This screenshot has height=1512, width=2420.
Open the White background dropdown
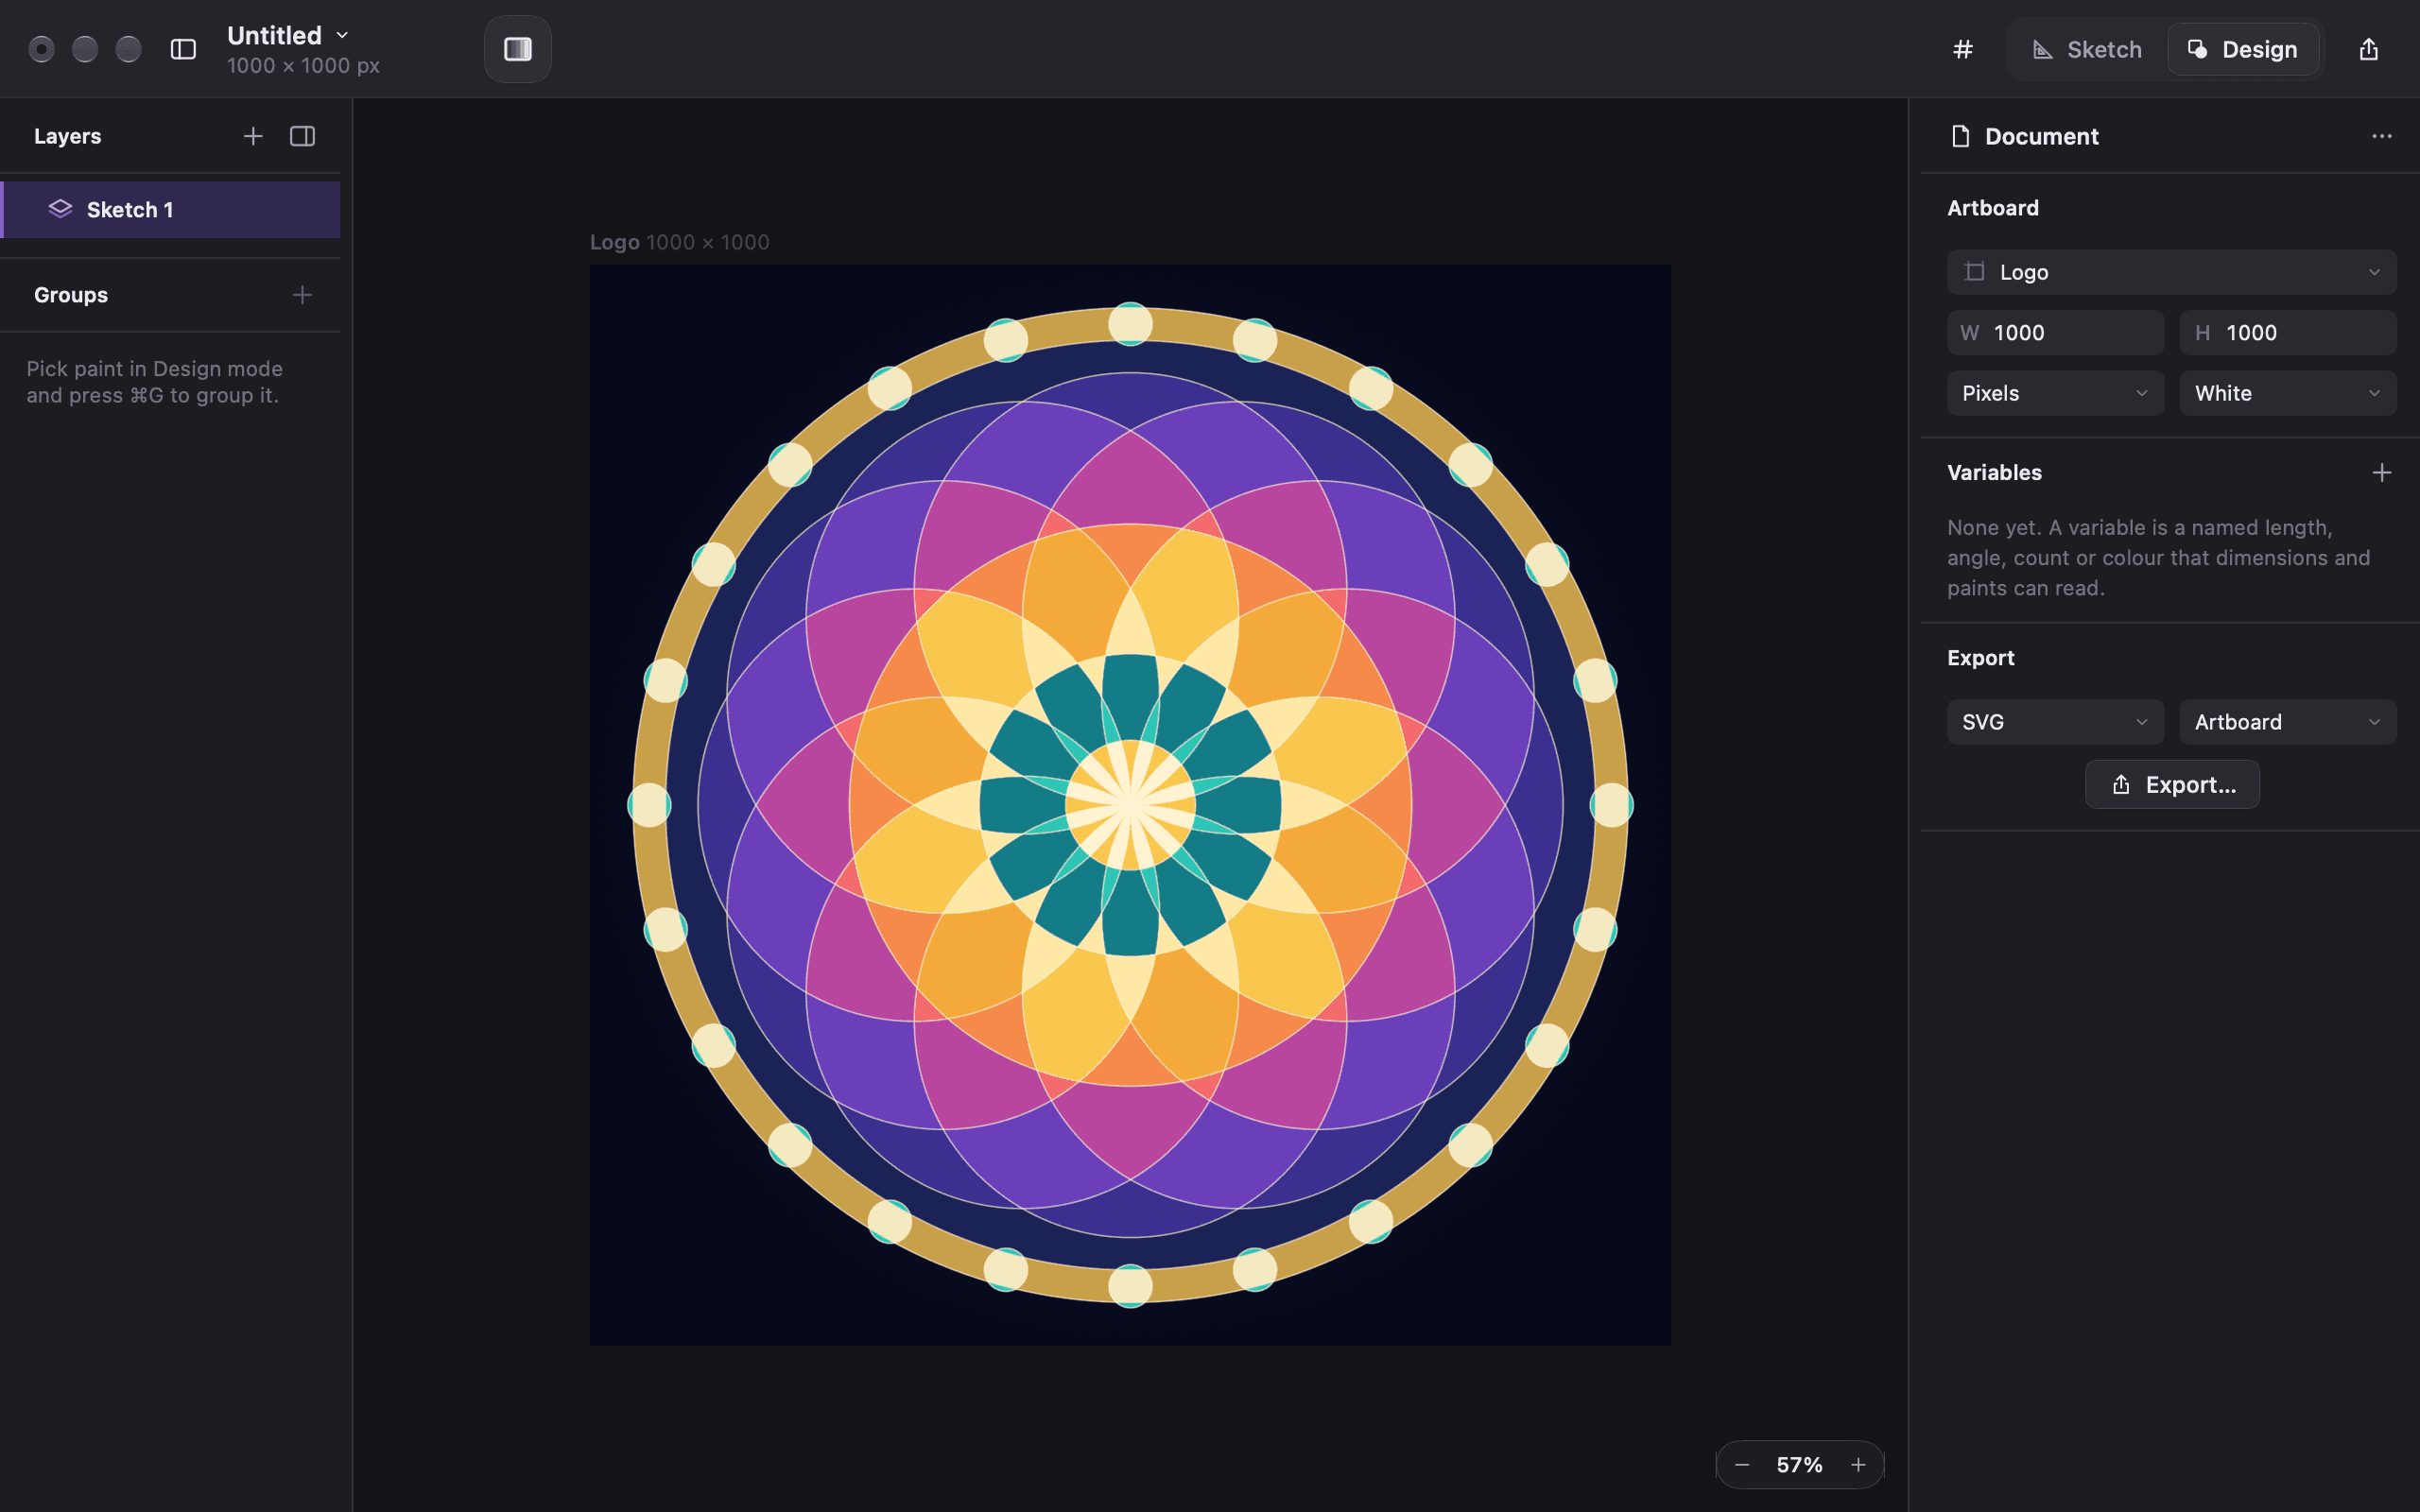[x=2287, y=393]
